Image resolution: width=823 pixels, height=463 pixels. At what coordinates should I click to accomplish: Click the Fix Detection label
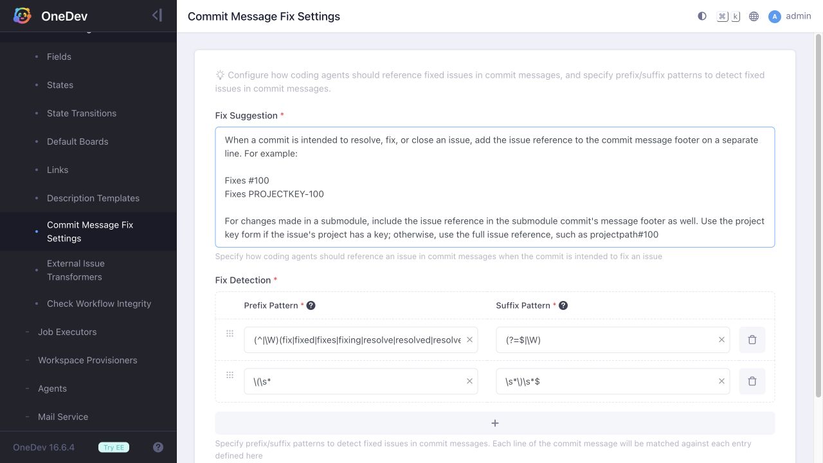coord(243,280)
